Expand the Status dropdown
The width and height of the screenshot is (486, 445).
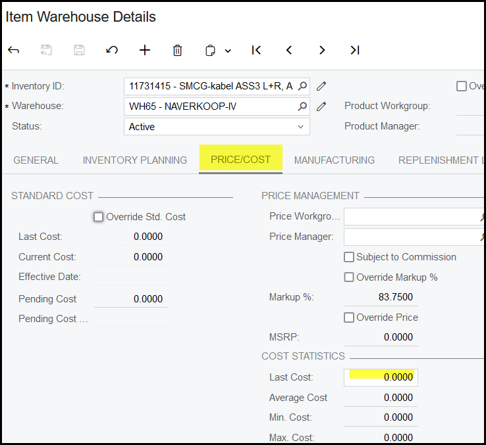[301, 127]
